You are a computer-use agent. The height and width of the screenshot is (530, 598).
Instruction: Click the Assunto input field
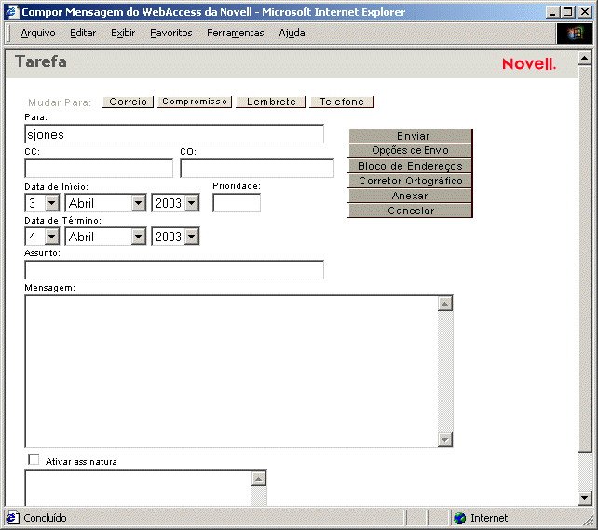174,270
